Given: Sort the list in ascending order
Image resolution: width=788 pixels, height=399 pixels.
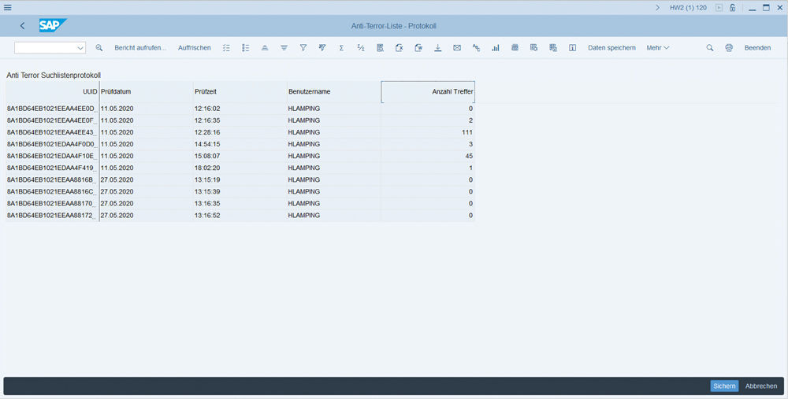Looking at the screenshot, I should [x=265, y=48].
